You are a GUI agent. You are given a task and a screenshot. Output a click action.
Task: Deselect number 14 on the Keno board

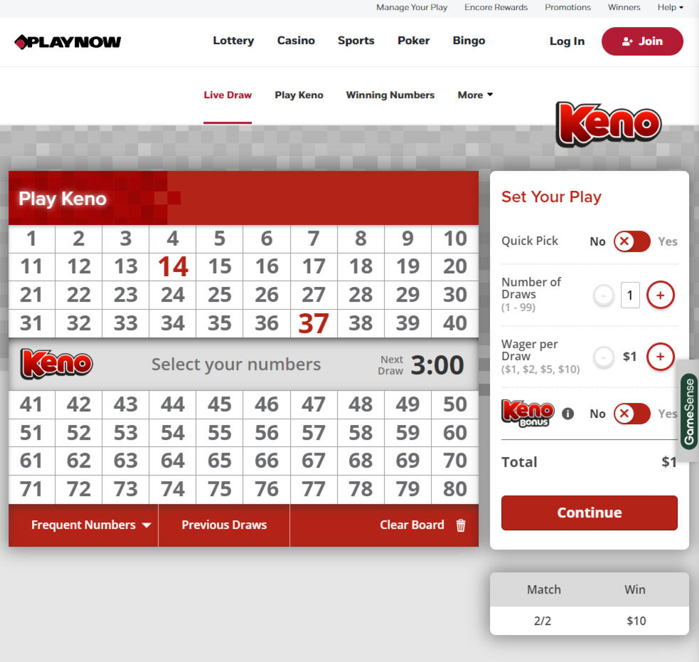point(173,267)
